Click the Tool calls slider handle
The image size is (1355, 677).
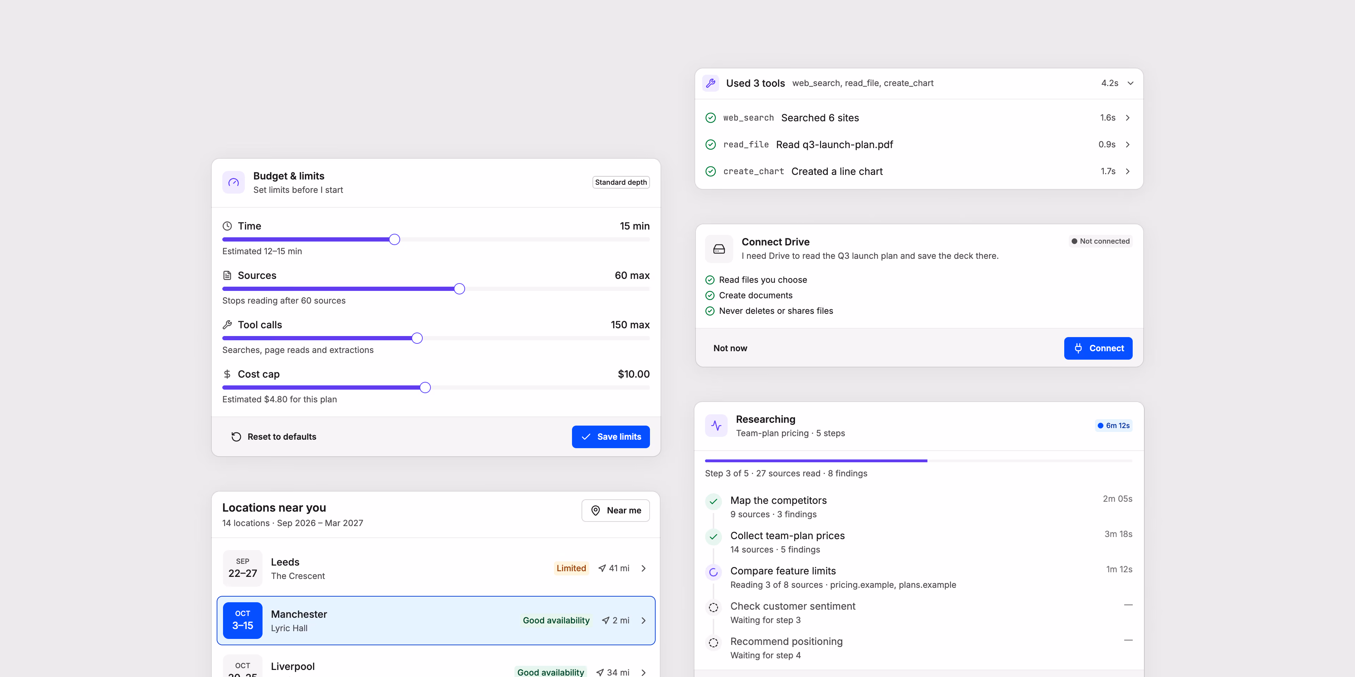[417, 338]
